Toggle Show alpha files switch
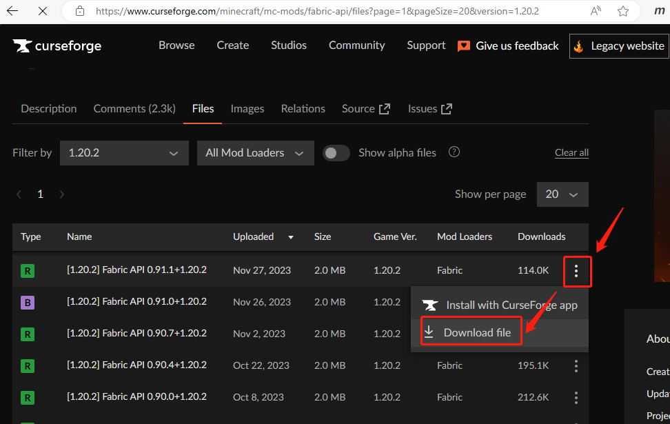 click(x=336, y=152)
